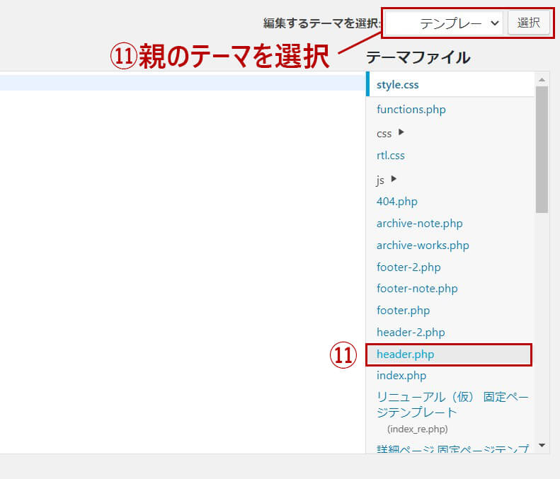Open footer-2.php file
The width and height of the screenshot is (560, 479).
408,267
